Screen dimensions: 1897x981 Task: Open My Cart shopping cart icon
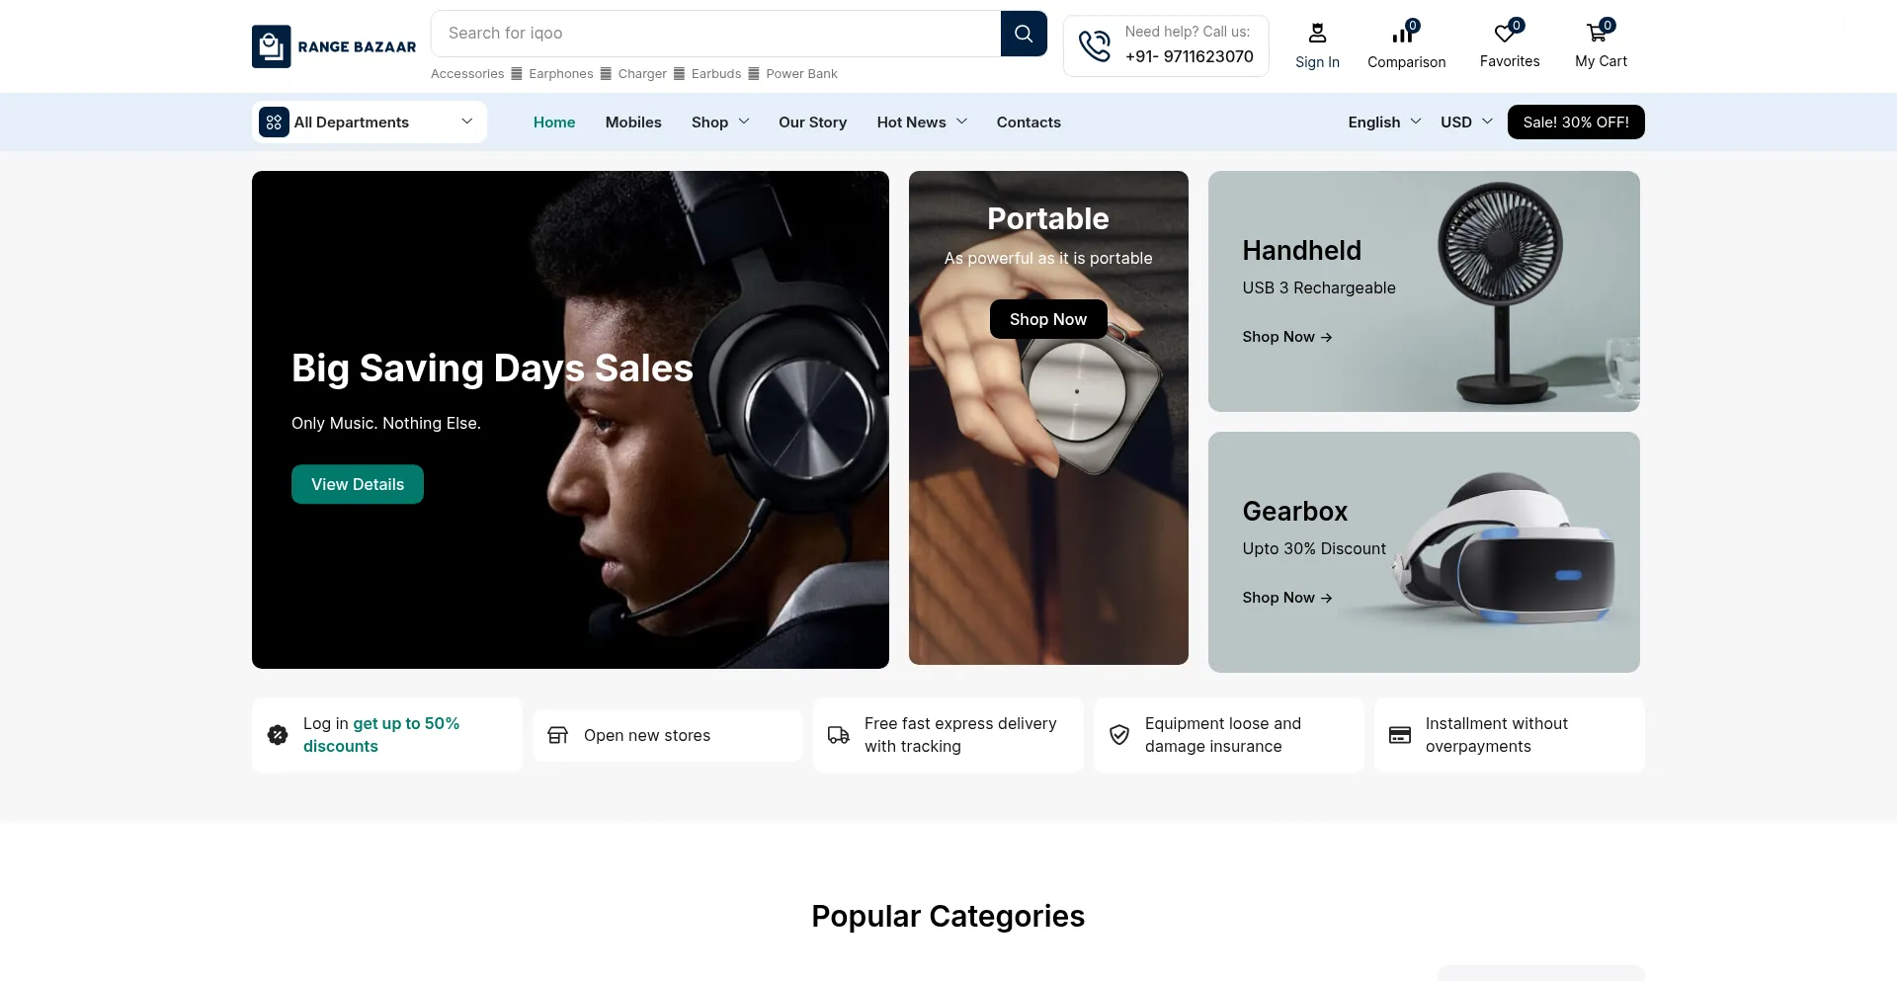pyautogui.click(x=1597, y=34)
